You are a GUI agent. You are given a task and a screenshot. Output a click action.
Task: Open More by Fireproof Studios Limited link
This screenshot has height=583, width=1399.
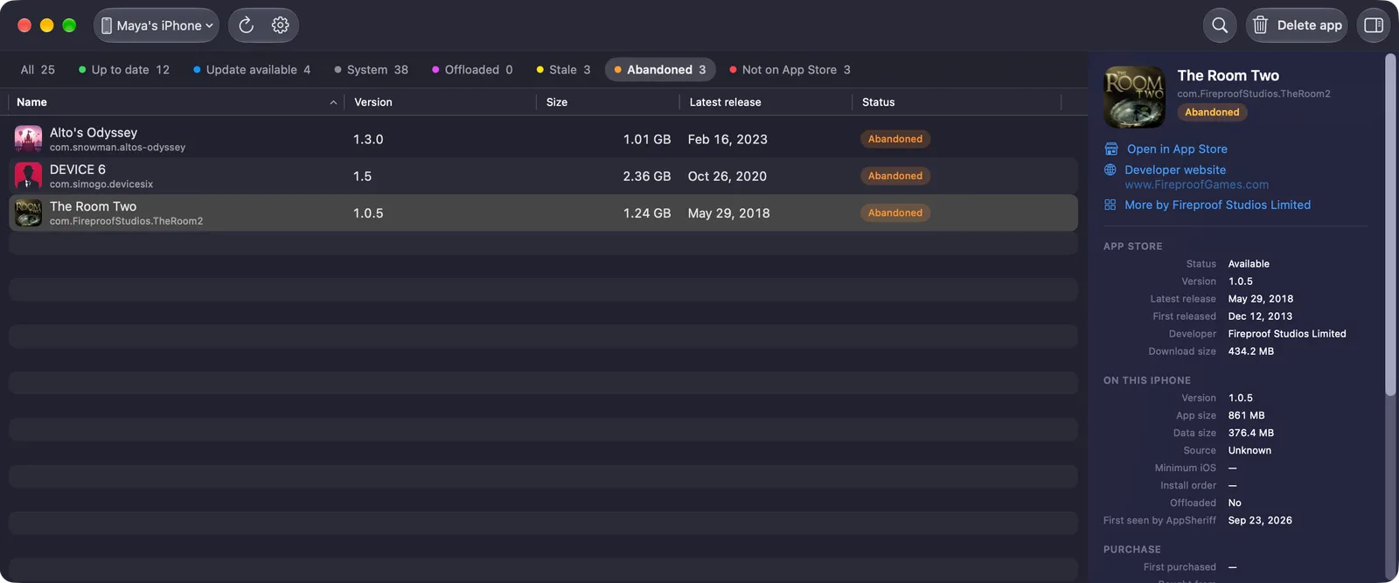tap(1217, 205)
